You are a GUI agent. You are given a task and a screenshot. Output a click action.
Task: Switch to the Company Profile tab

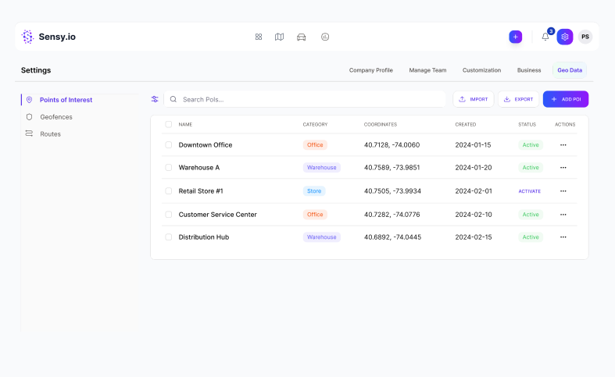click(370, 70)
